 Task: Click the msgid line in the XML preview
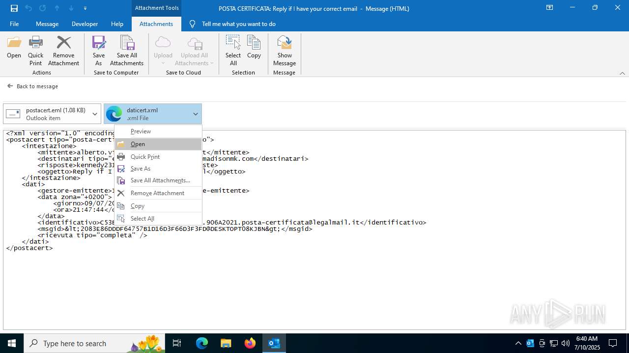pyautogui.click(x=175, y=228)
